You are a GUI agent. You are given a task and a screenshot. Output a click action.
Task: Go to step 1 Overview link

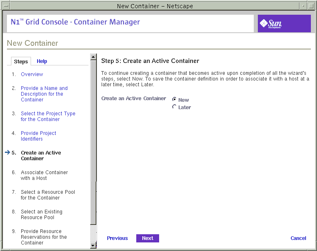point(32,74)
